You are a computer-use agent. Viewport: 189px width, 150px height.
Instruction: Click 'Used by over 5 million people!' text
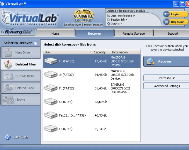(x=83, y=25)
